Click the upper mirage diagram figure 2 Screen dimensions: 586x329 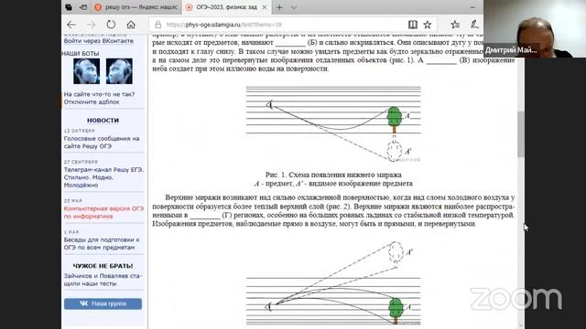point(333,282)
